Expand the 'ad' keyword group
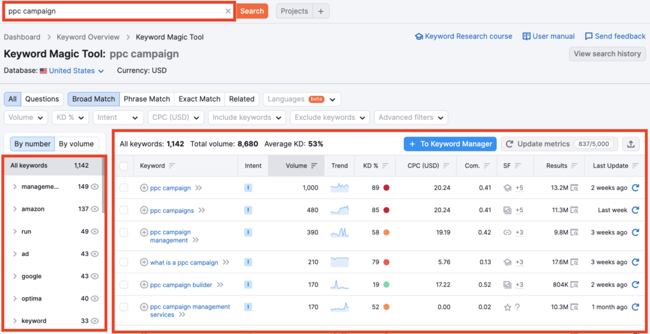The image size is (650, 334). (x=15, y=254)
